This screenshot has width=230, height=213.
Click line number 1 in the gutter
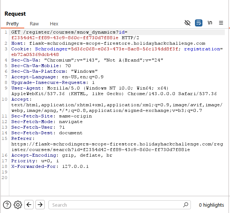coord(6,32)
